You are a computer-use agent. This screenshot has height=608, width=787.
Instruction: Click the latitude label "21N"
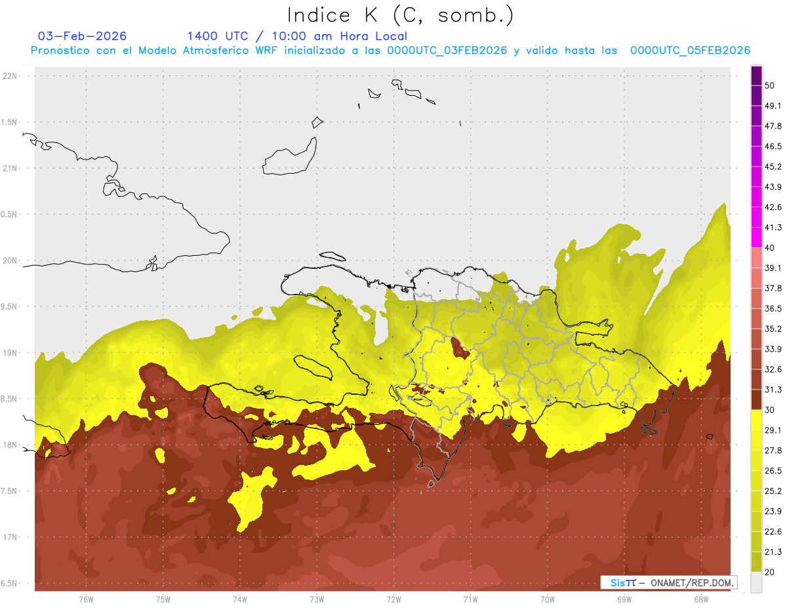tap(11, 169)
